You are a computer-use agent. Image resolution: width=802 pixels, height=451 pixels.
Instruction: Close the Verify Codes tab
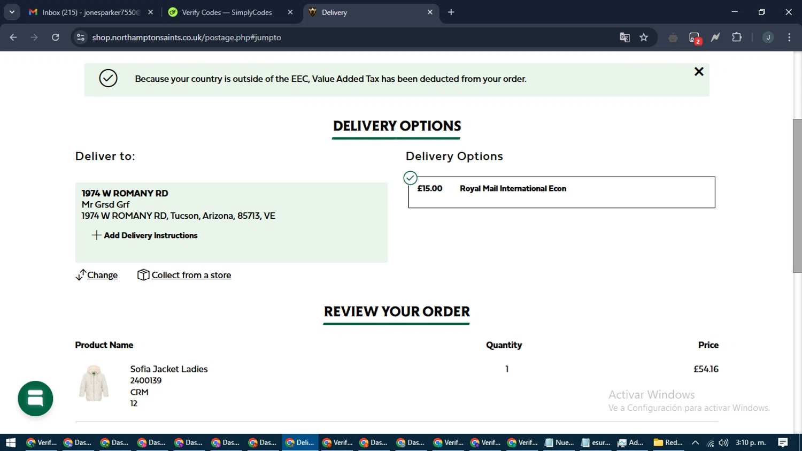[290, 12]
